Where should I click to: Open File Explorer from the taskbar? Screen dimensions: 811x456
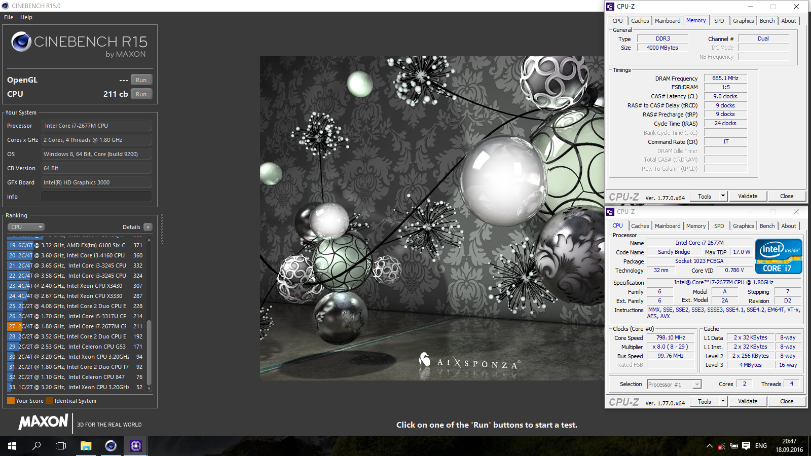click(86, 446)
